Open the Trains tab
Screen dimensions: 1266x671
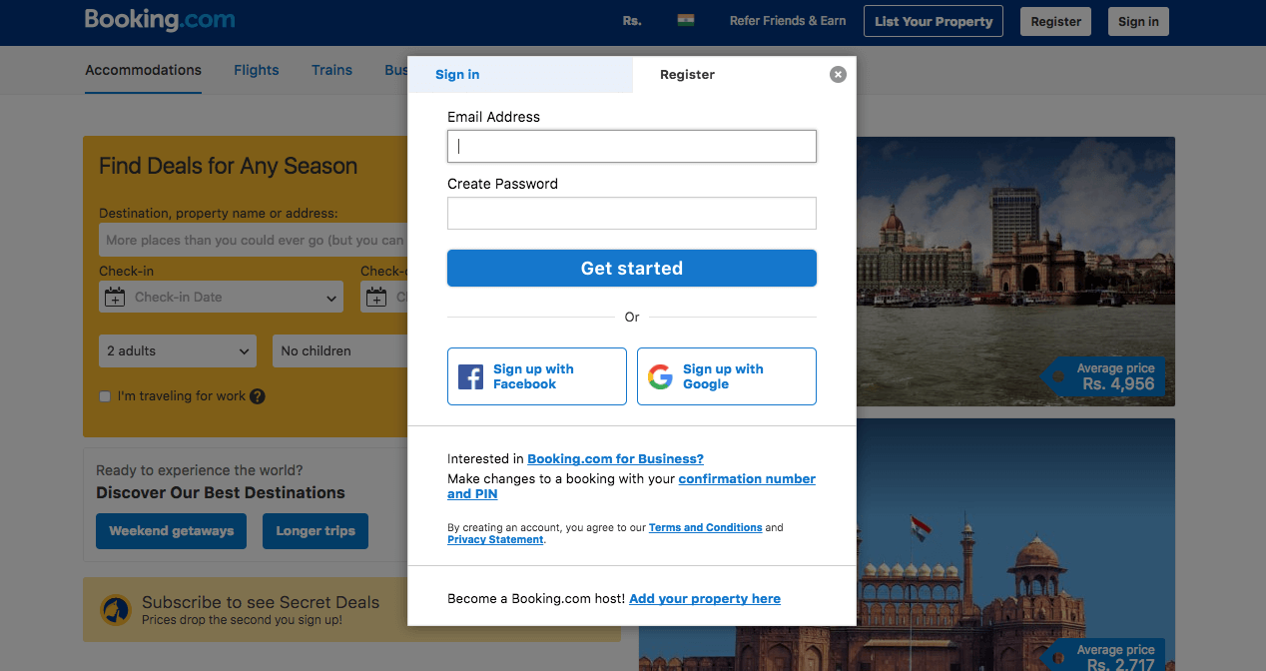click(331, 70)
